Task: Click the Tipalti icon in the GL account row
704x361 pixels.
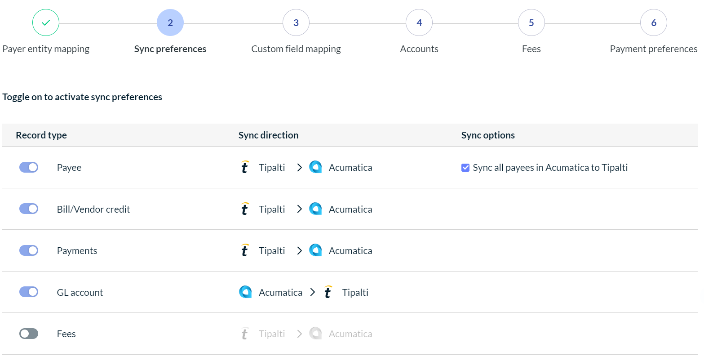Action: pos(328,292)
